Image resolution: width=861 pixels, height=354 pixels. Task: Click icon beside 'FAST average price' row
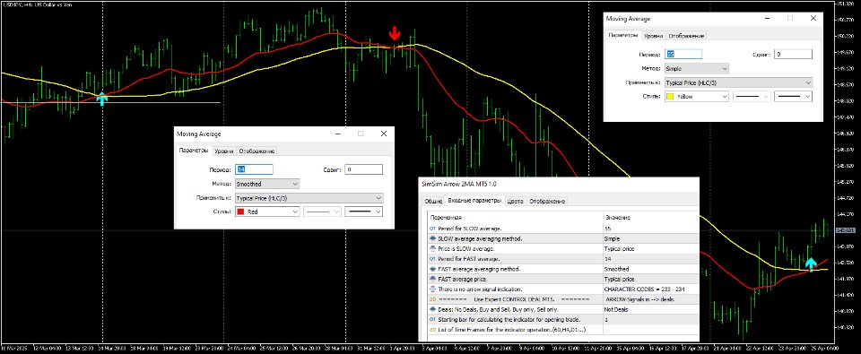coord(432,280)
